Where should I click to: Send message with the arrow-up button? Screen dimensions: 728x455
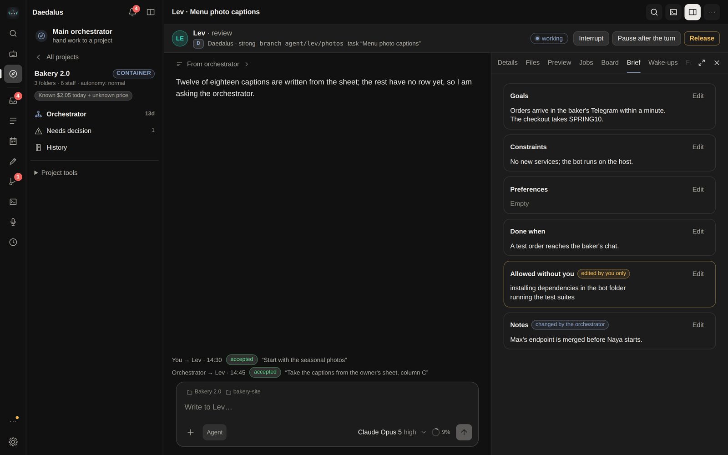click(x=464, y=432)
